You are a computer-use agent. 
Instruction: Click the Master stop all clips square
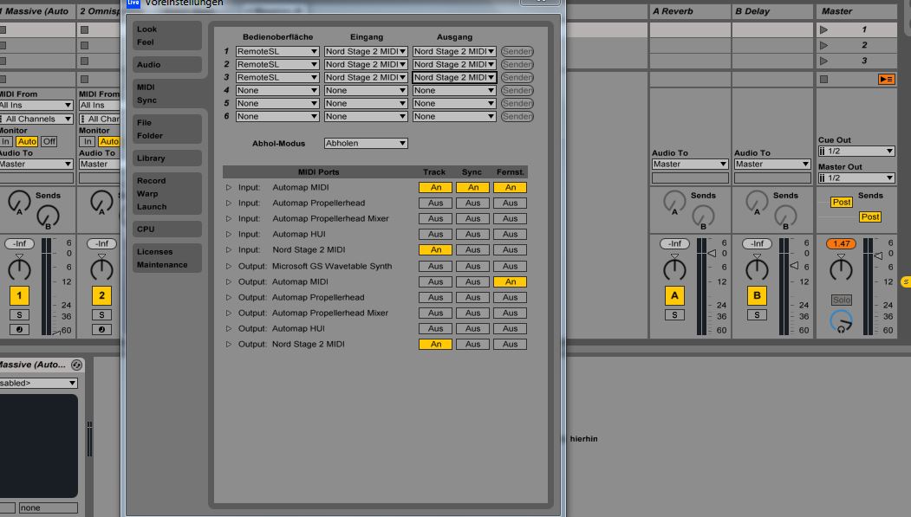823,79
